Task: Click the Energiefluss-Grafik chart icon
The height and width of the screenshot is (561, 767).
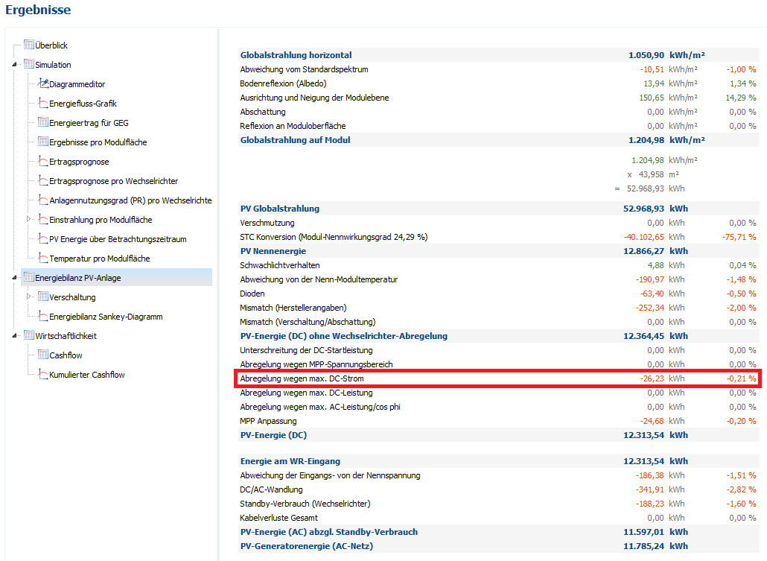Action: pos(43,104)
